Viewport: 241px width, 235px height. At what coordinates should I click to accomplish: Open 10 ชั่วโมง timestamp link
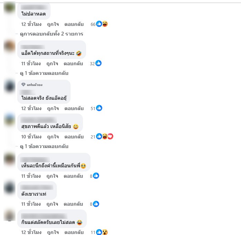point(31,137)
